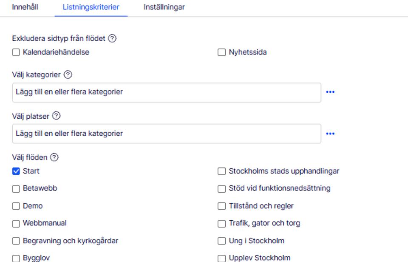
Task: Tick Trafik, gator och torg
Action: (222, 224)
